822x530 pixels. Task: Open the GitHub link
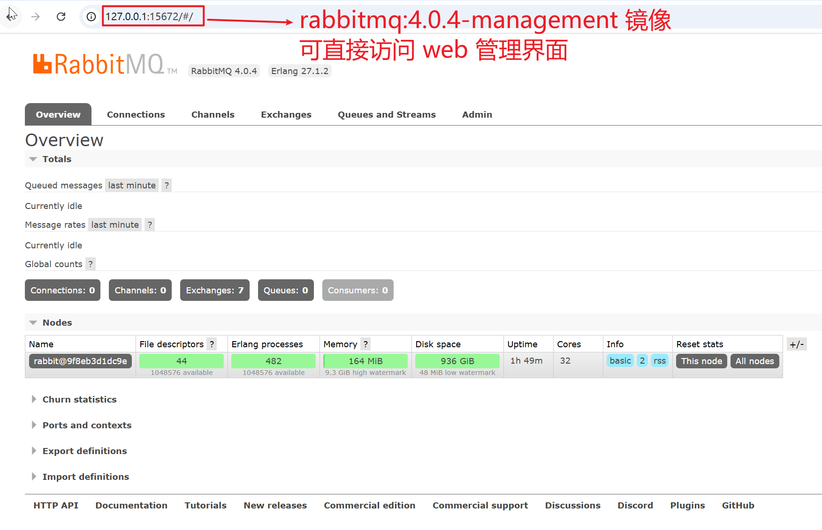pyautogui.click(x=738, y=505)
